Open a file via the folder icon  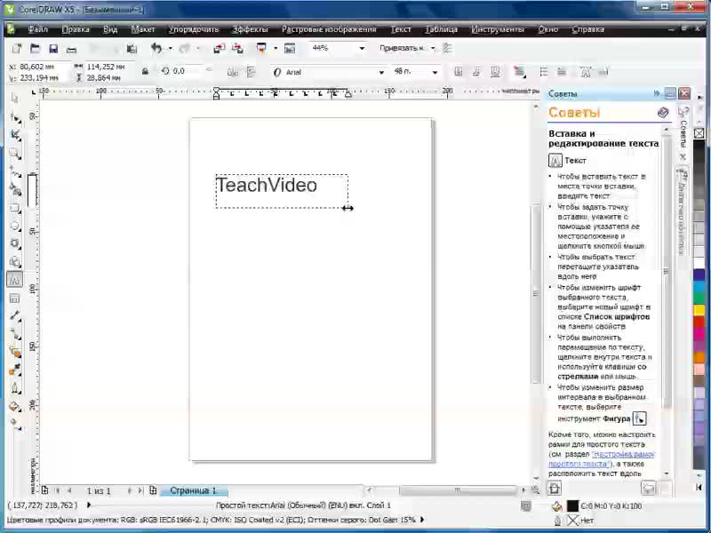coord(35,49)
